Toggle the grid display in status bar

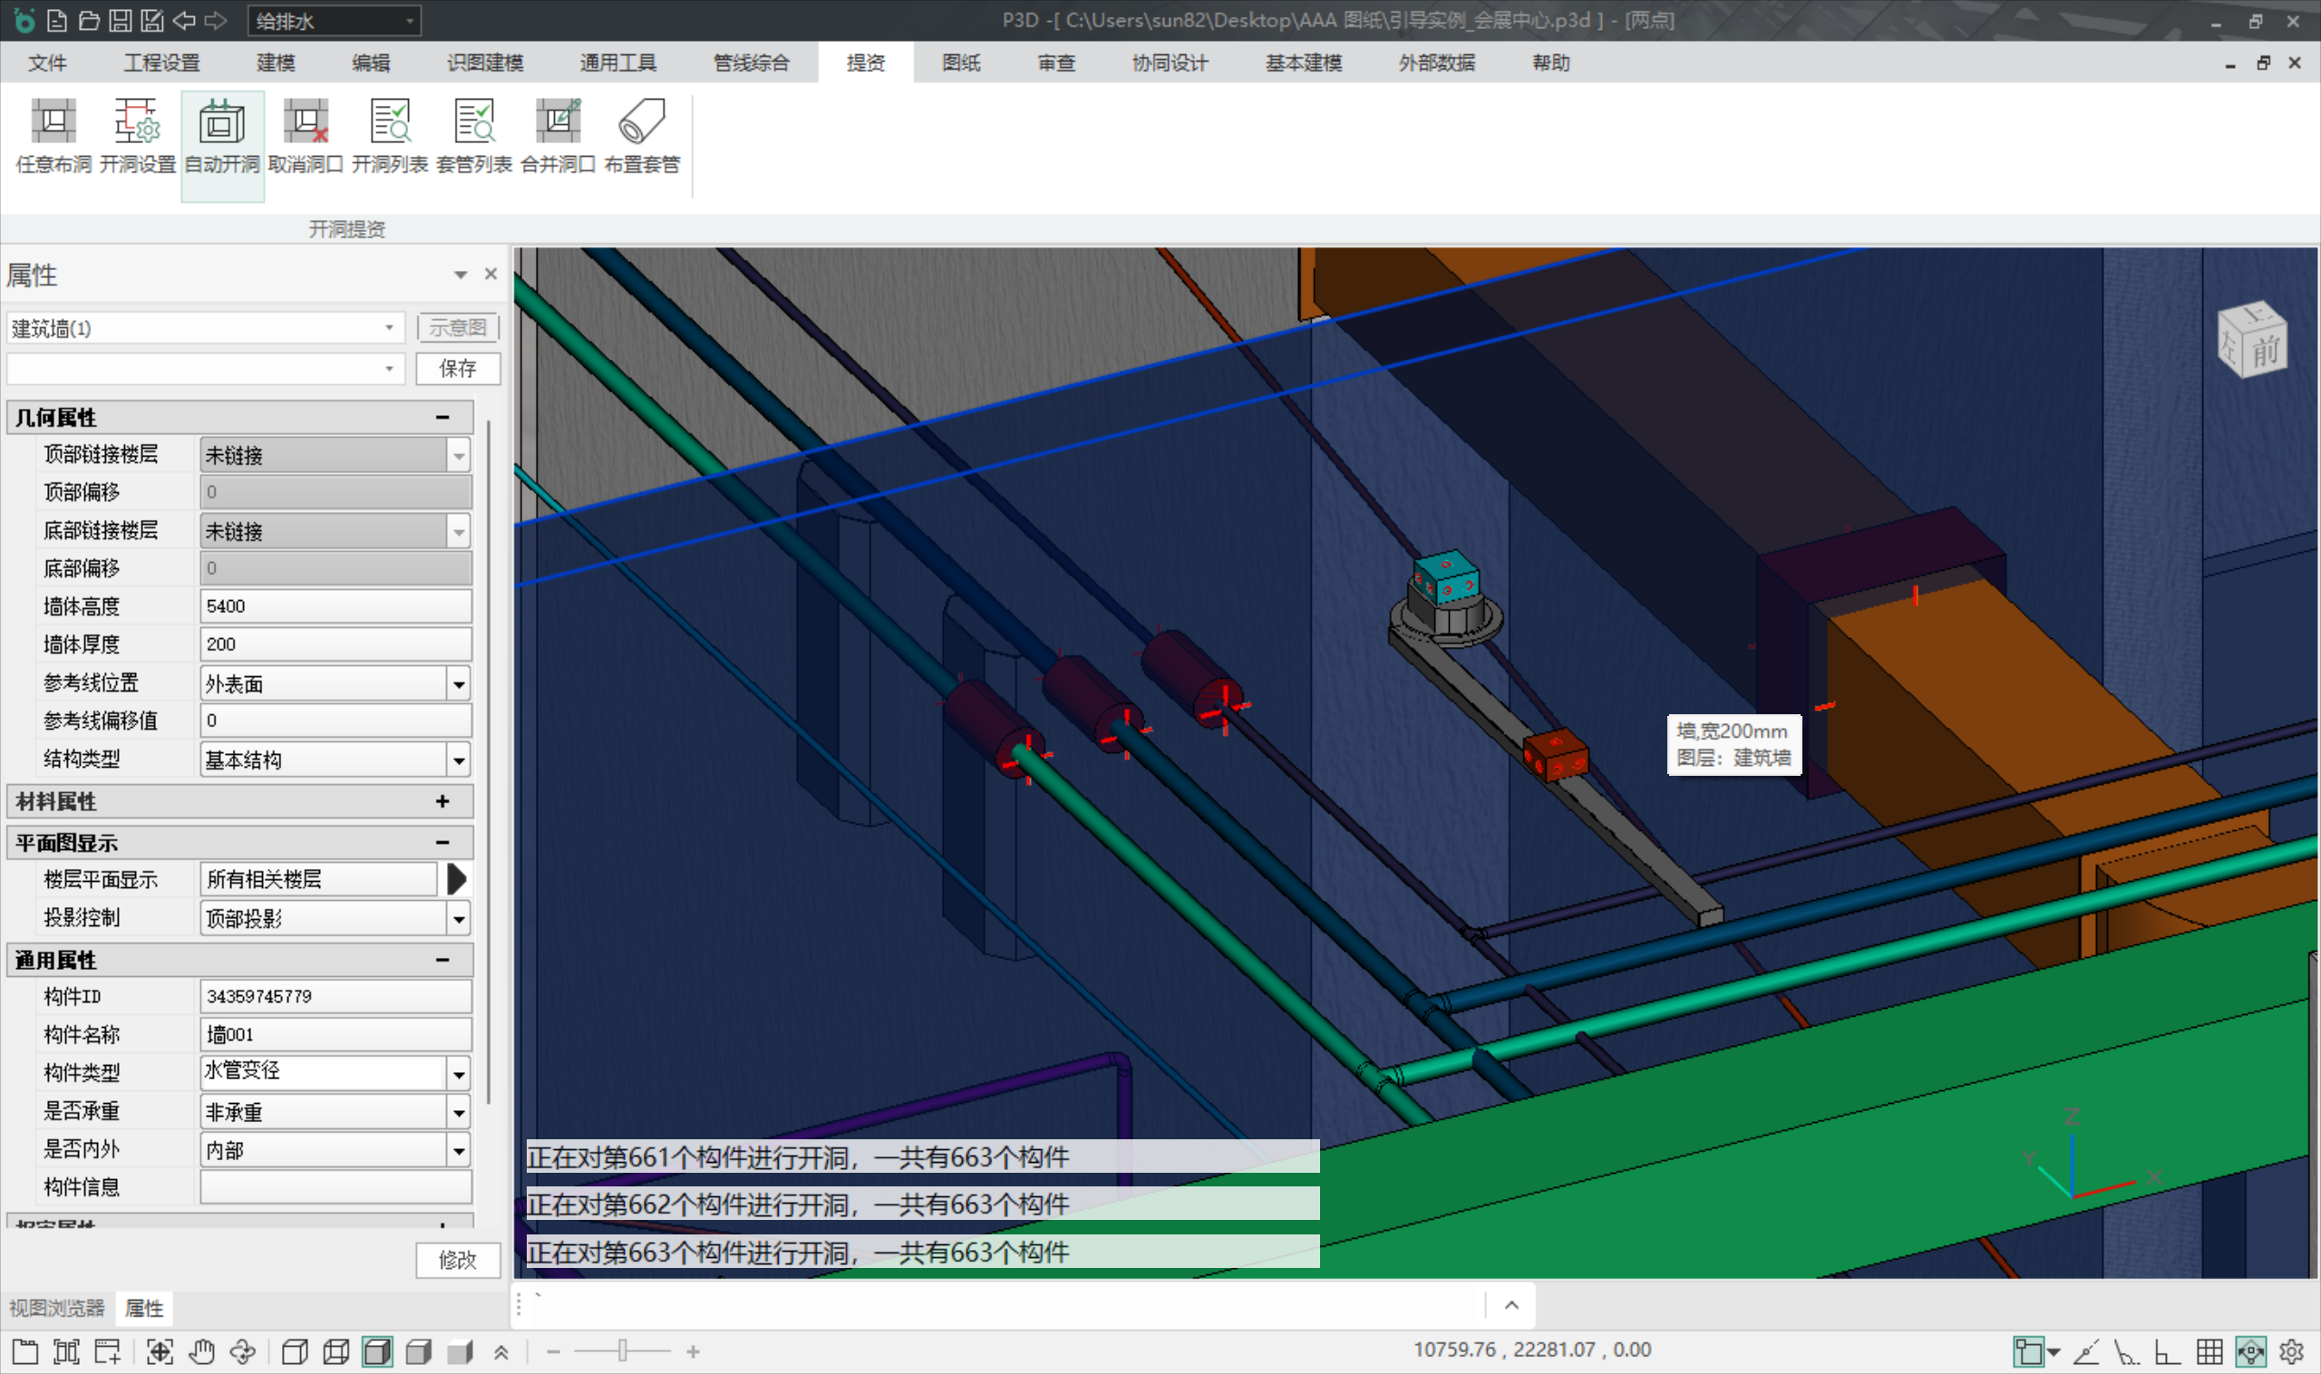click(2209, 1351)
